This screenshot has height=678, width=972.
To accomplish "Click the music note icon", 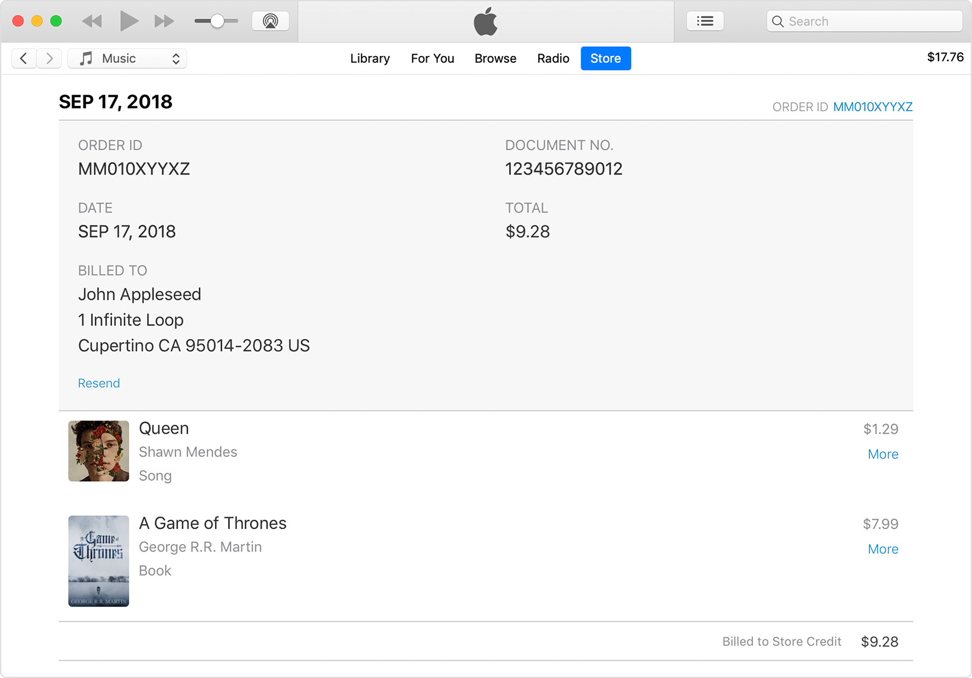I will (x=87, y=59).
